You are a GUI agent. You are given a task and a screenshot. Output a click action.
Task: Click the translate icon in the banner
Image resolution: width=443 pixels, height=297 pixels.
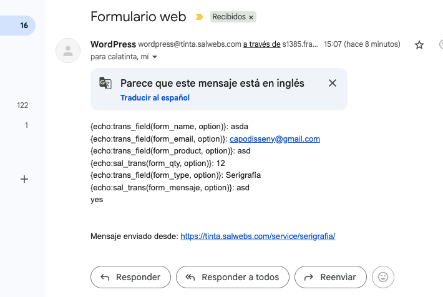105,84
